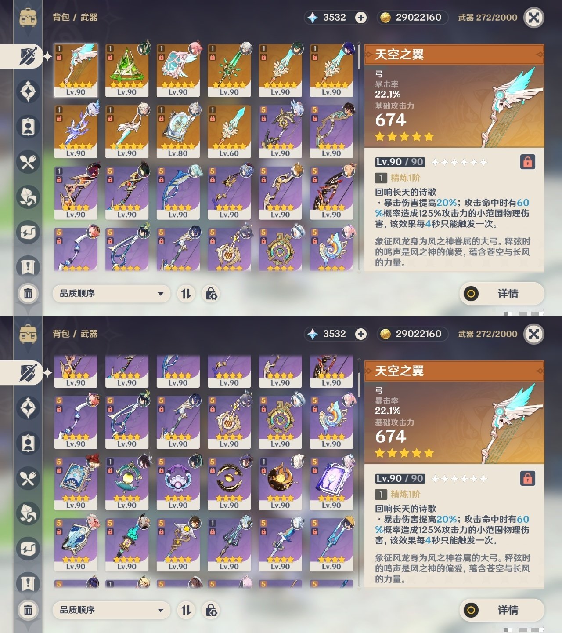Viewport: 562px width, 633px height.
Task: Toggle the weapon lock in upper detail panel
Action: click(528, 162)
